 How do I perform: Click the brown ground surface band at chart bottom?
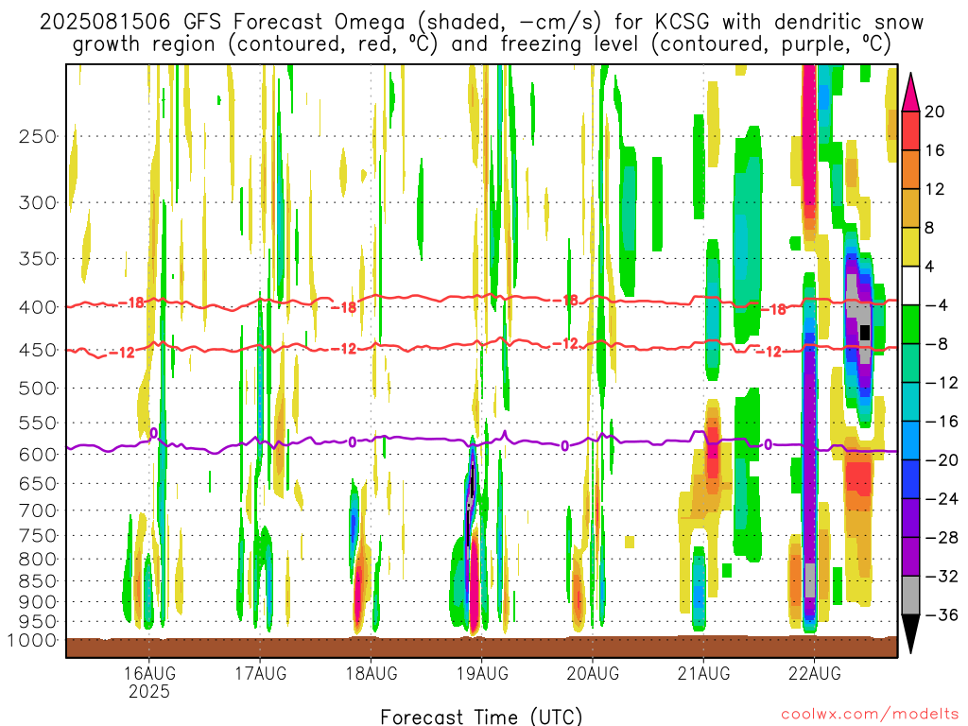pos(481,648)
